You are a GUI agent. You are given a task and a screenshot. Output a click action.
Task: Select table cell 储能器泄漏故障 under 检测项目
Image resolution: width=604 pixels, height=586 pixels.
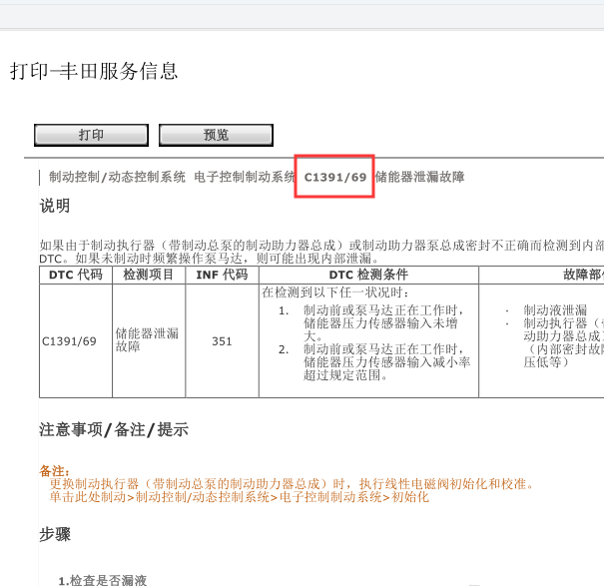(147, 339)
